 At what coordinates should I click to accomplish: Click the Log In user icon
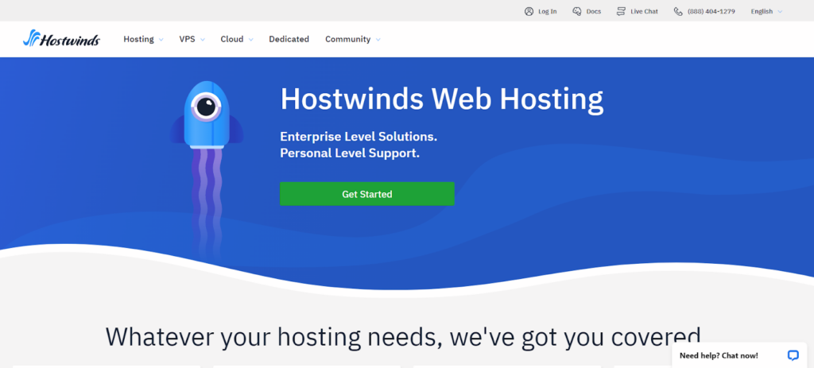point(529,11)
